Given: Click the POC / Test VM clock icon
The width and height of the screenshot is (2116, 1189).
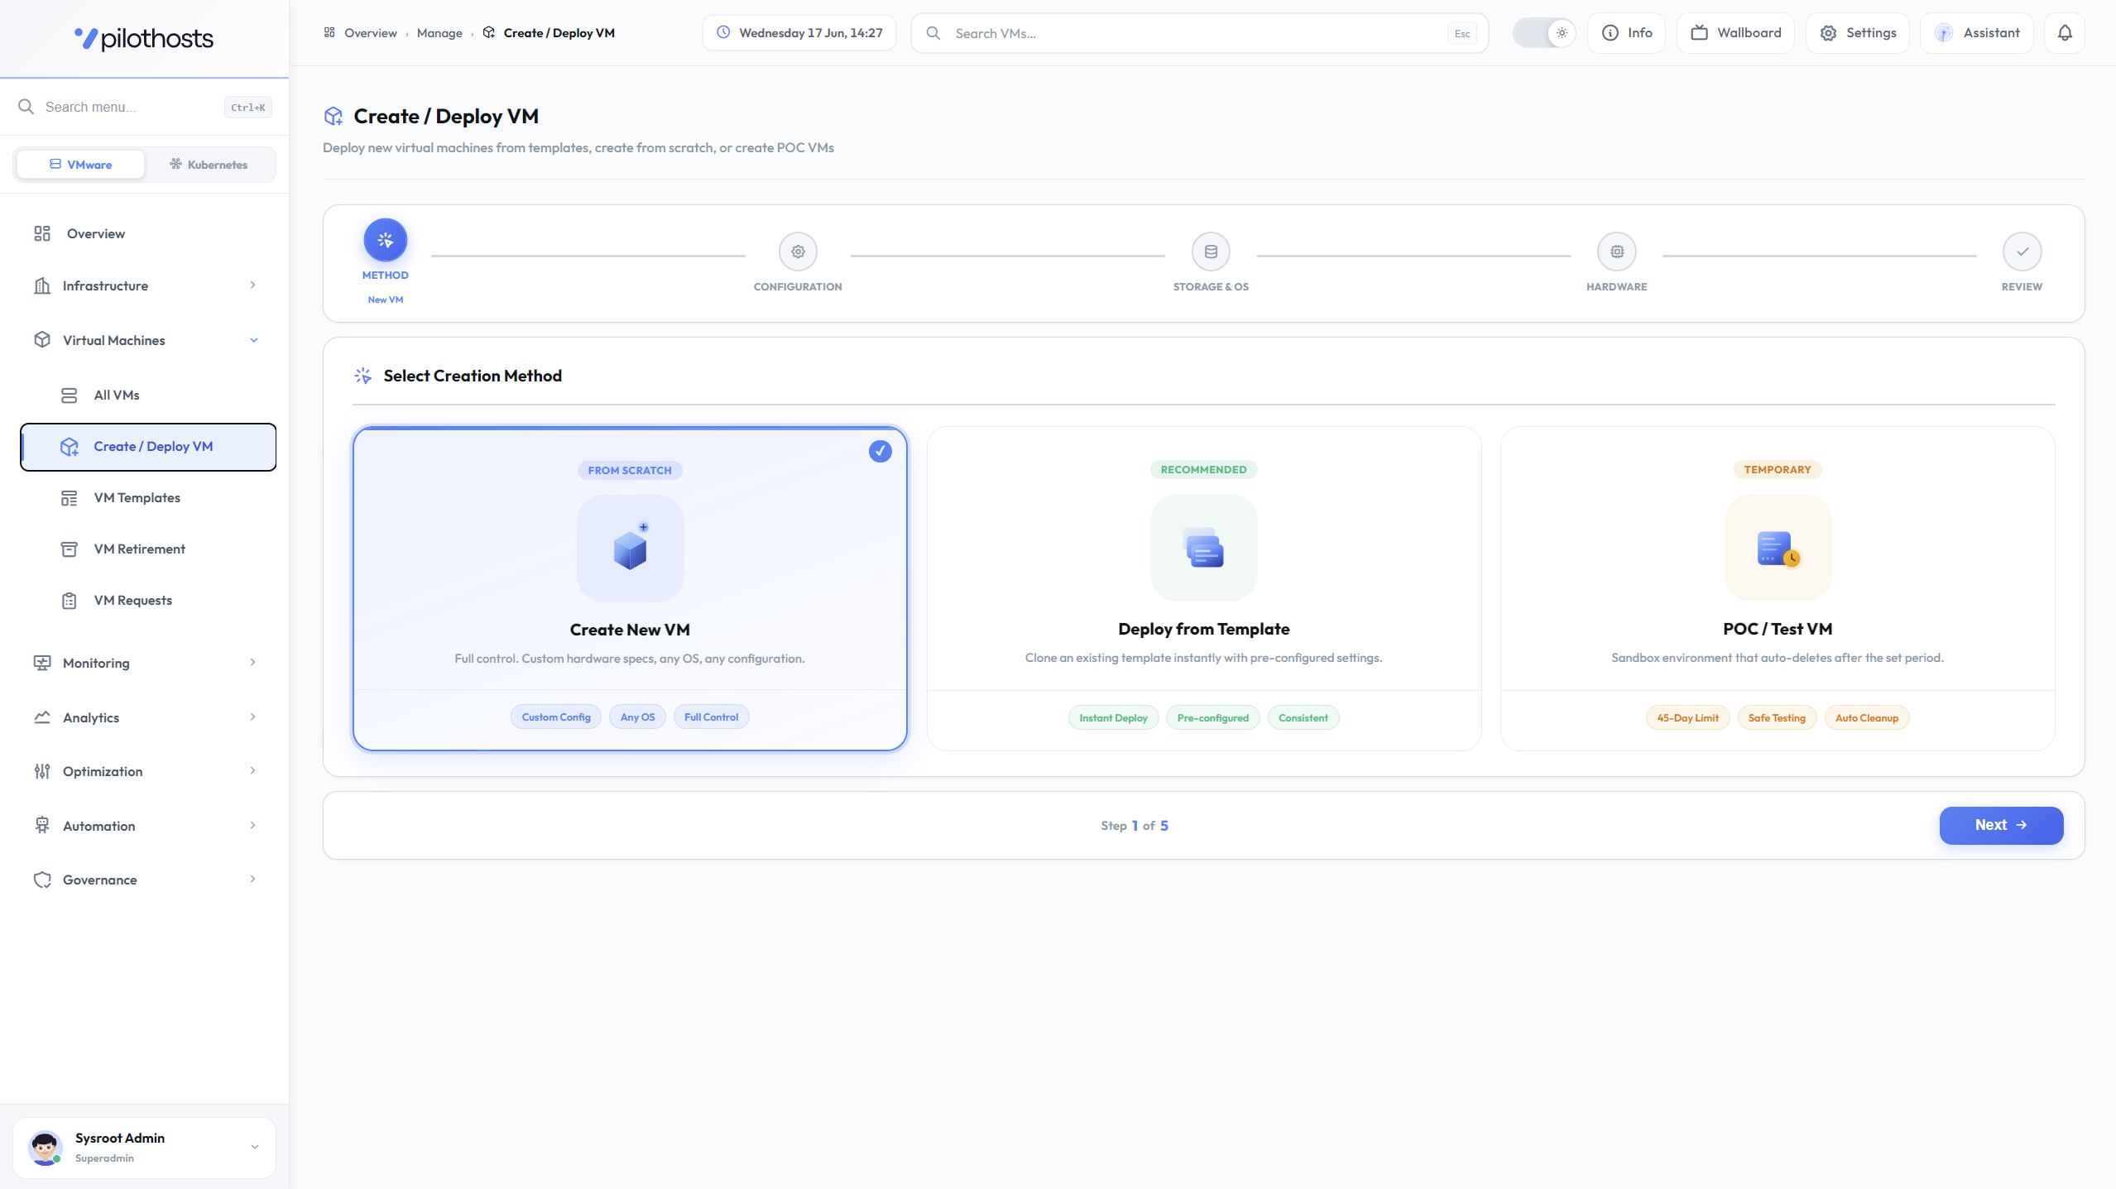Looking at the screenshot, I should click(x=1778, y=547).
